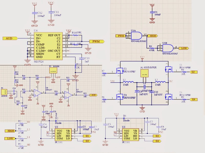This screenshot has height=153, width=205.
Task: Click the L1 15uH inductor
Action: (128, 82)
